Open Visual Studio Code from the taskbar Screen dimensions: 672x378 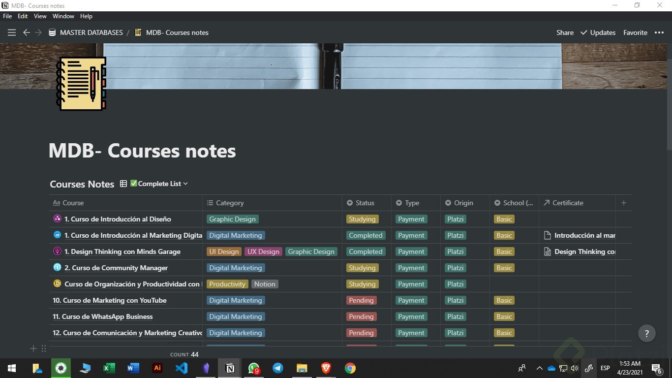click(x=182, y=368)
